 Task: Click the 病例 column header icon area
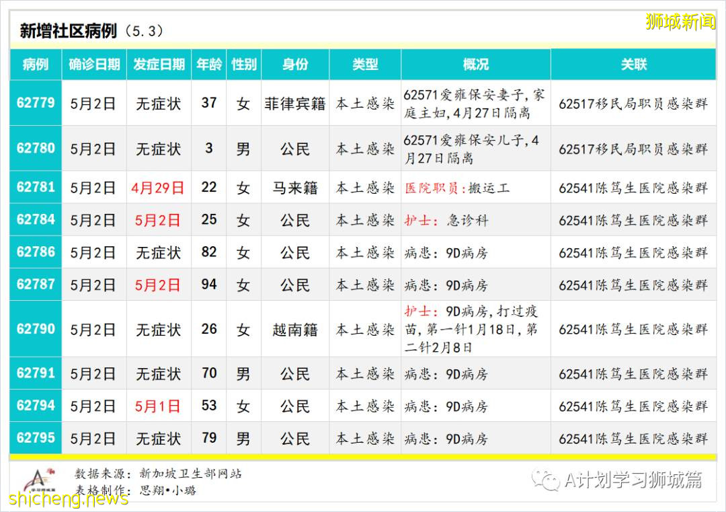(x=35, y=64)
